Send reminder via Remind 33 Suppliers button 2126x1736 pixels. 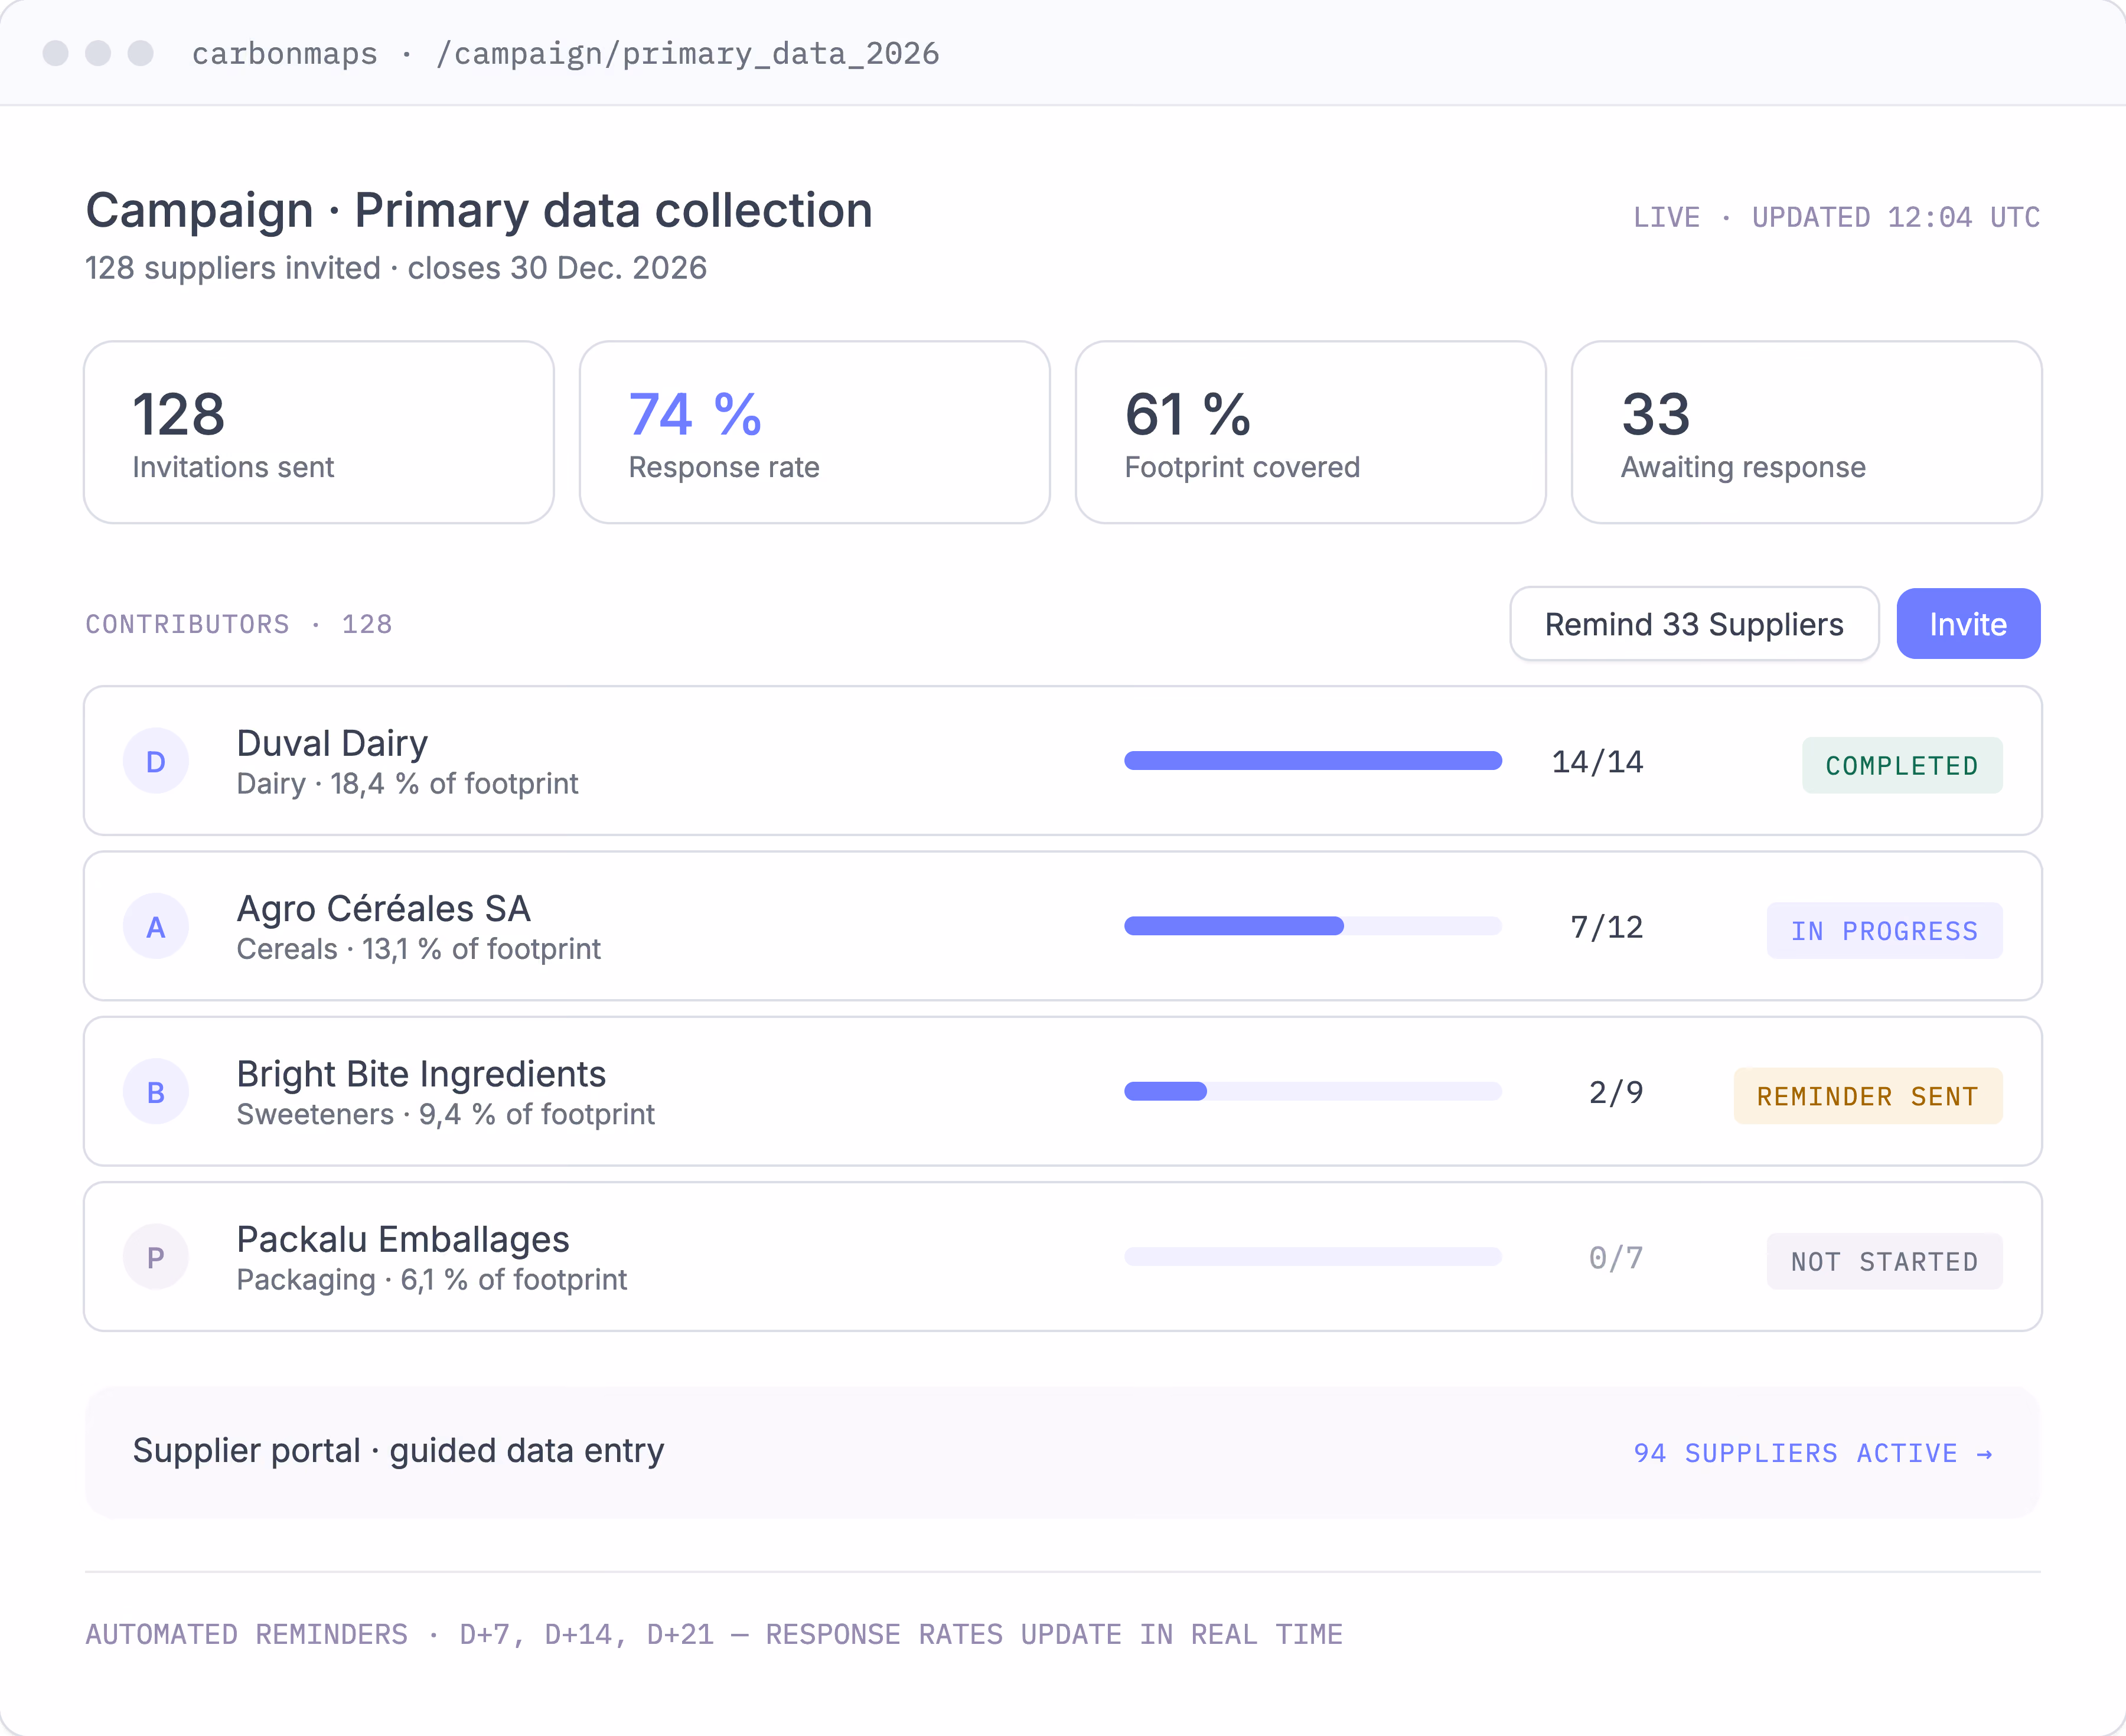click(1694, 624)
